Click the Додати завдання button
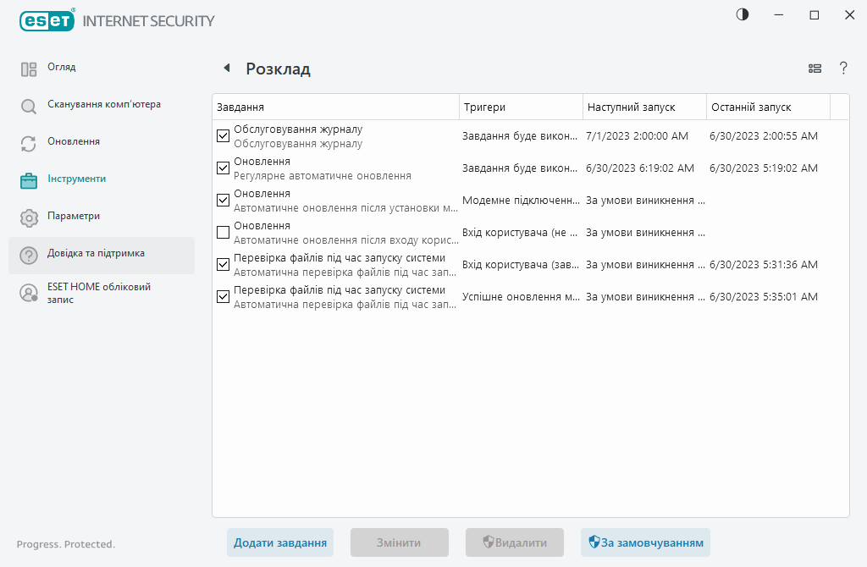 click(280, 542)
